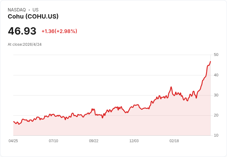Click the 40 price axis label
The width and height of the screenshot is (227, 157).
tap(216, 75)
